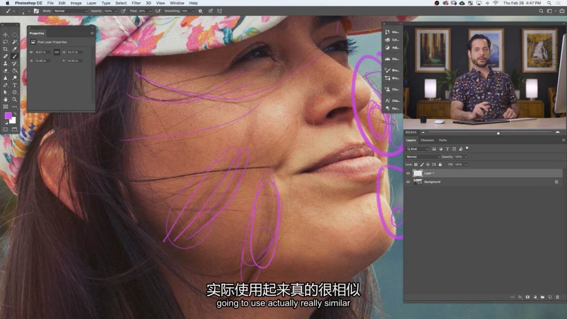The height and width of the screenshot is (319, 567).
Task: Switch to the Paths tab
Action: [443, 140]
